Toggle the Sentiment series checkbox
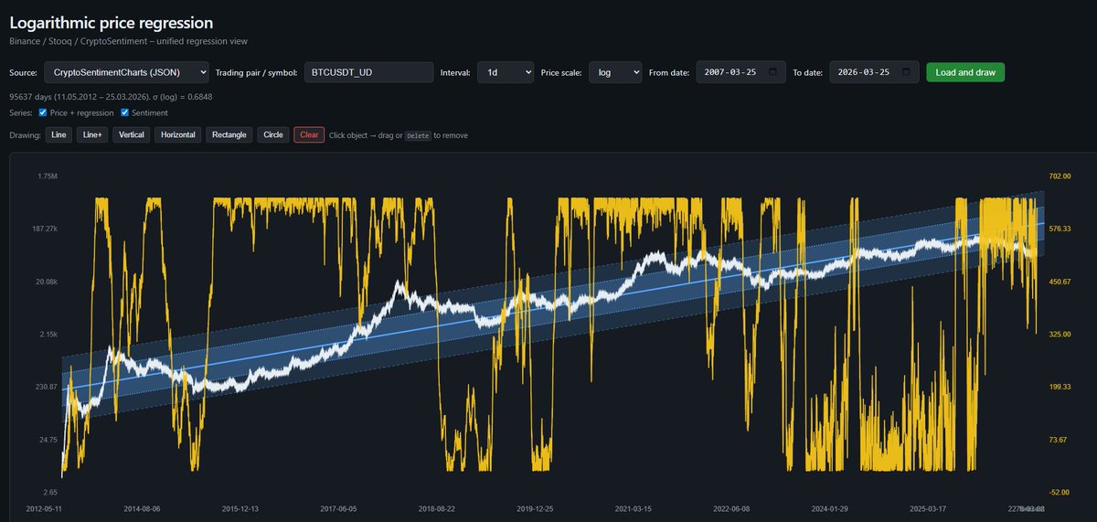Screen dimensions: 1097x522 (125, 112)
